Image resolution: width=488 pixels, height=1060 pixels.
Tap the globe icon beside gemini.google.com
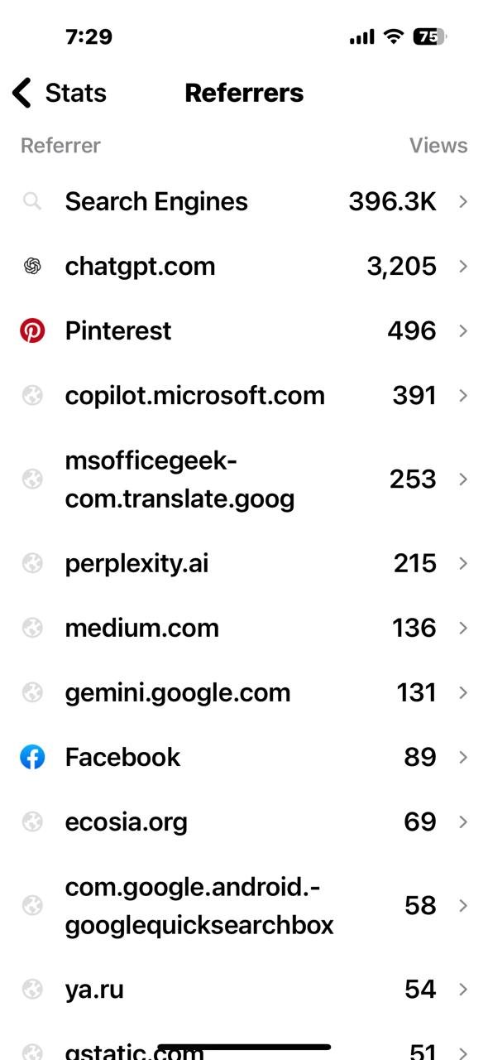point(32,691)
